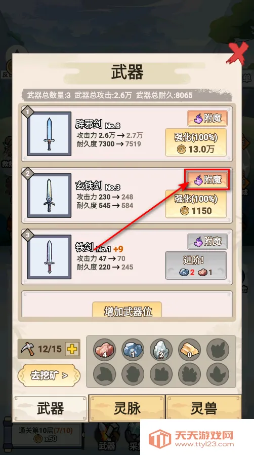
Task: Add pickaxes with the yellow plus icon
Action: coord(72,349)
